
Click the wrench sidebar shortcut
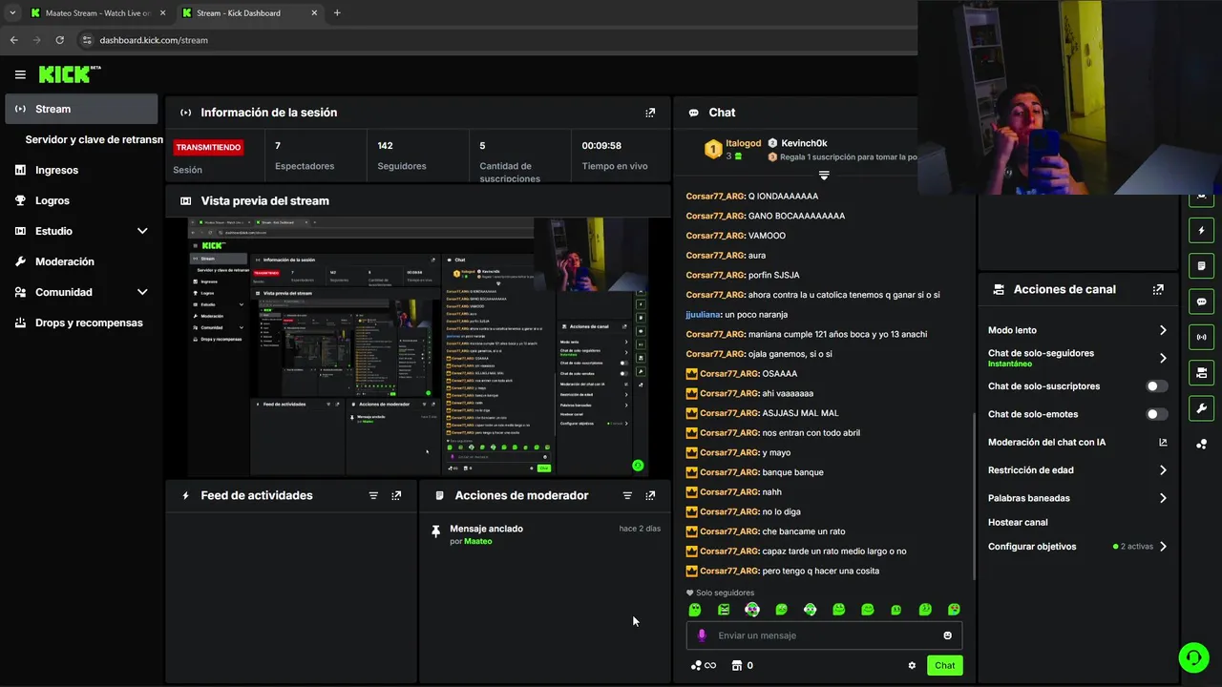click(x=1201, y=408)
